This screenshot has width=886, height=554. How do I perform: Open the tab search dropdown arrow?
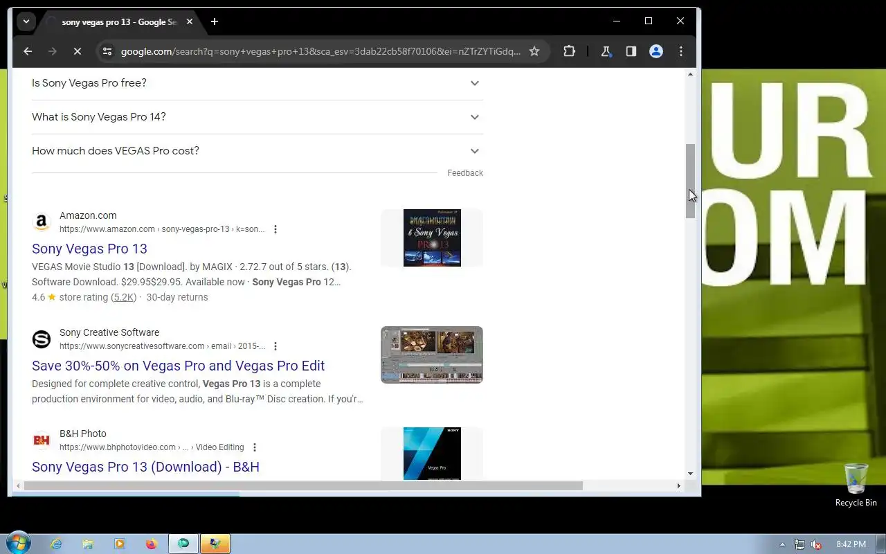point(26,21)
